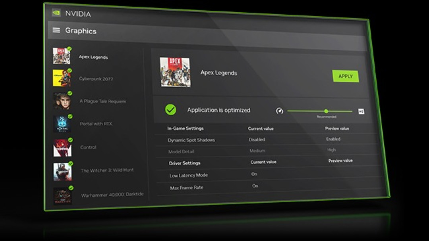Open Dynamic Spot Shadows setting row
The height and width of the screenshot is (241, 429).
(x=267, y=140)
